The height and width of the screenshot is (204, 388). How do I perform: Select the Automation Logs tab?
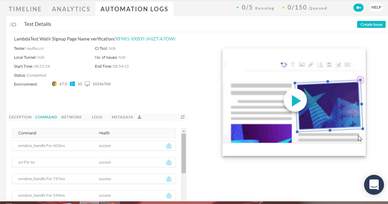(x=134, y=9)
